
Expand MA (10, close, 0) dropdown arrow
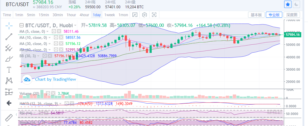click(50, 38)
